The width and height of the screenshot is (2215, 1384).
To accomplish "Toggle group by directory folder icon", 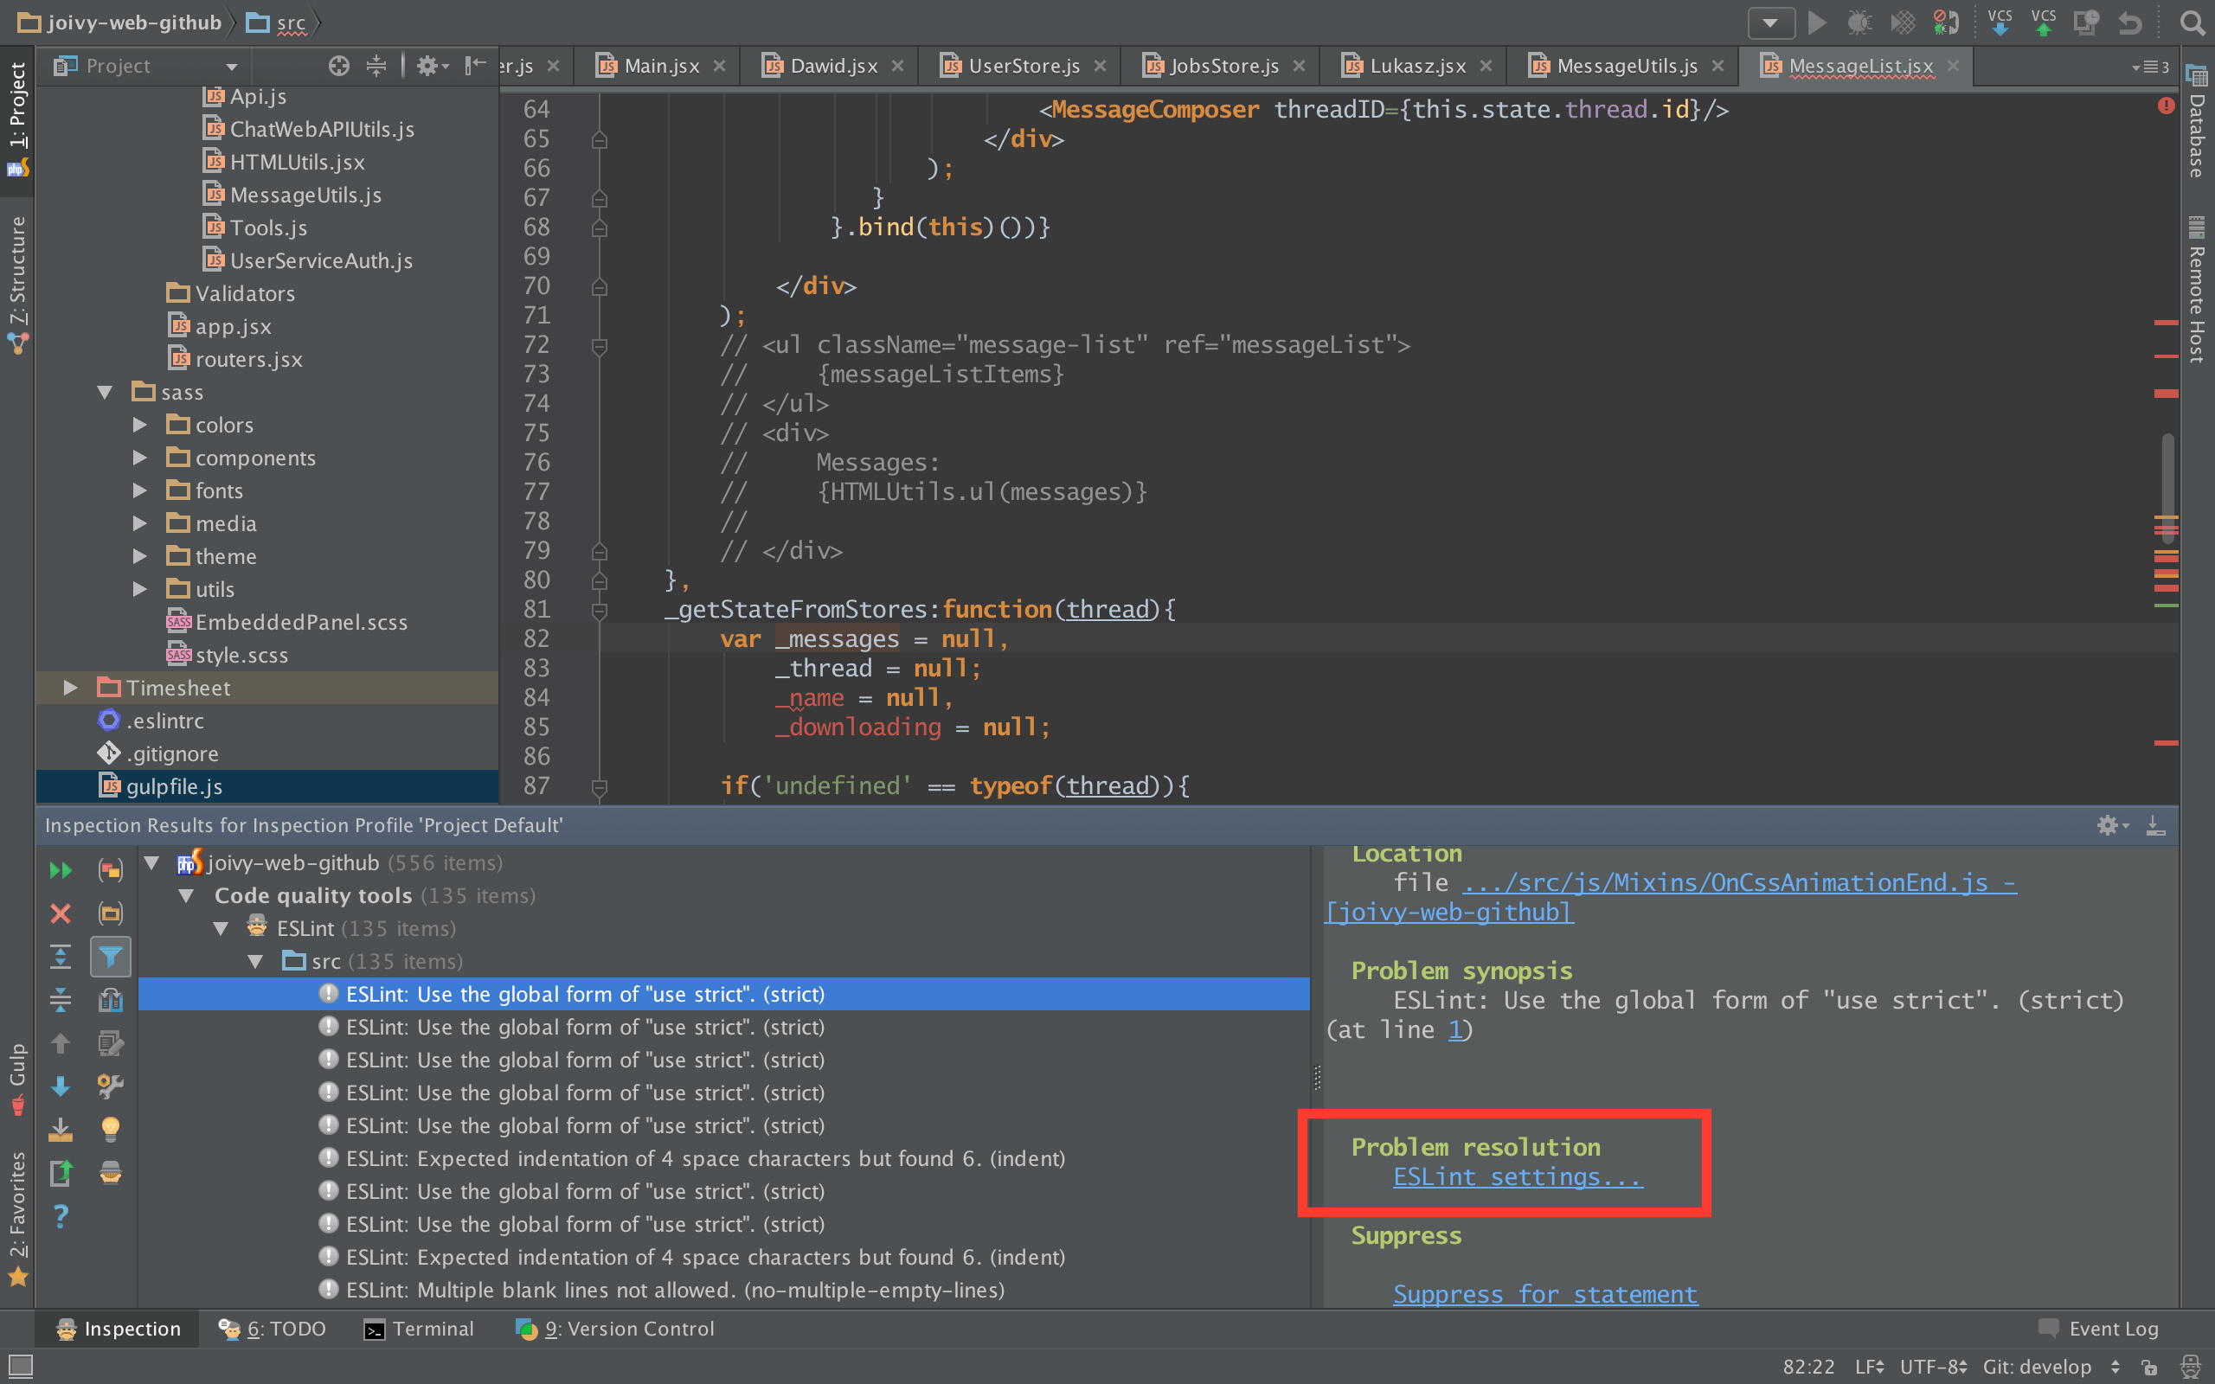I will 111,913.
